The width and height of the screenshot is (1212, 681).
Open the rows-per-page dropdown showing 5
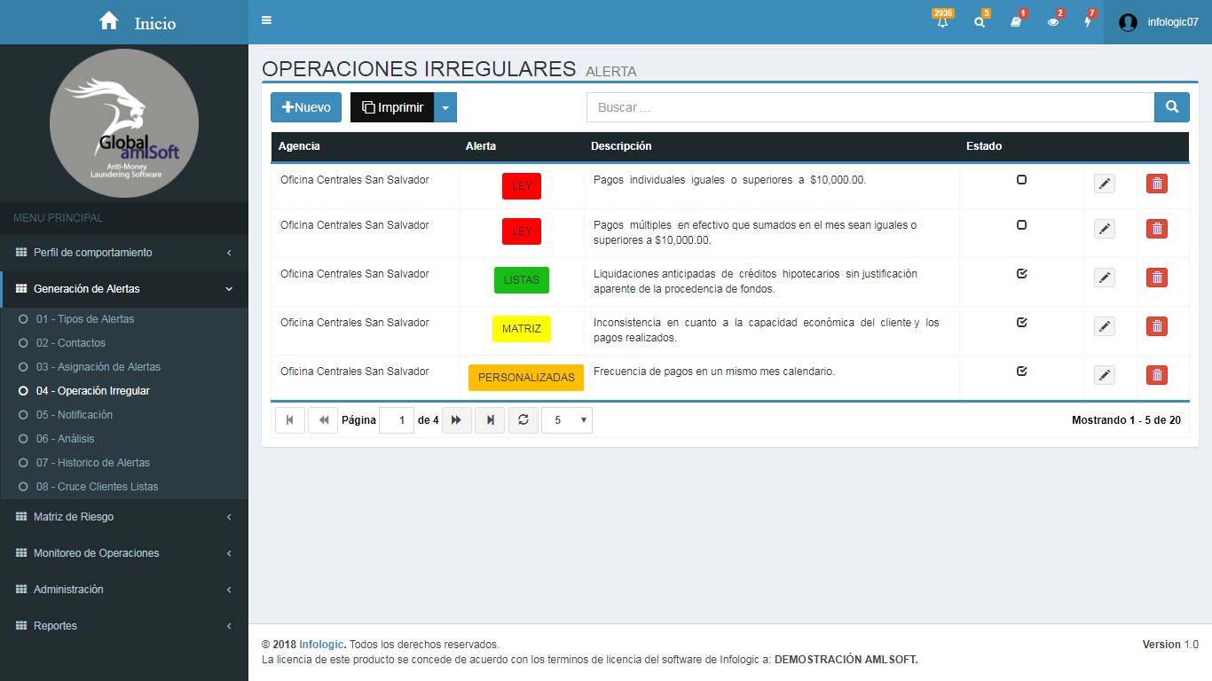(x=567, y=420)
